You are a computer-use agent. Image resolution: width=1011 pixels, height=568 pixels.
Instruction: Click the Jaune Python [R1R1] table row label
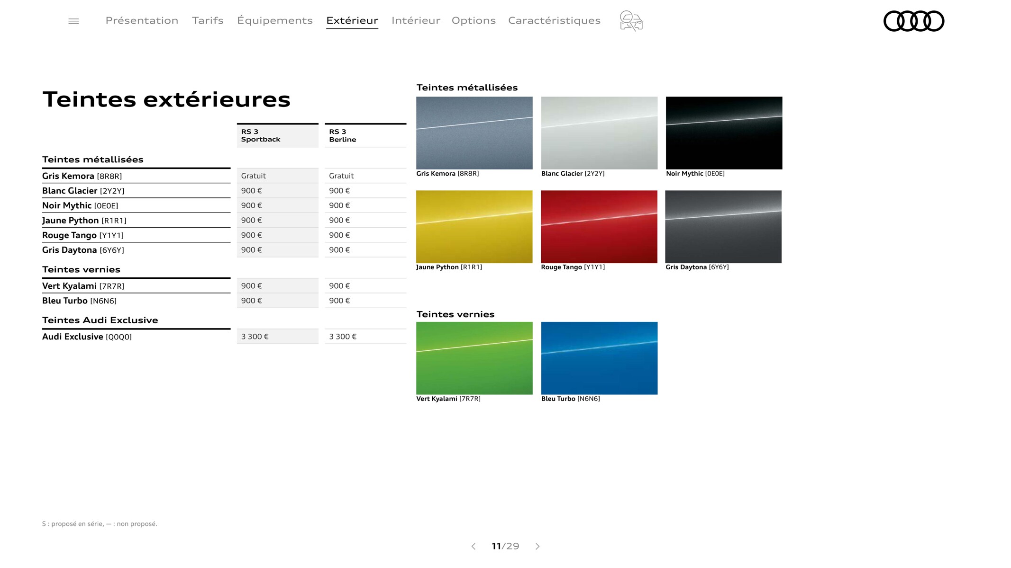84,221
